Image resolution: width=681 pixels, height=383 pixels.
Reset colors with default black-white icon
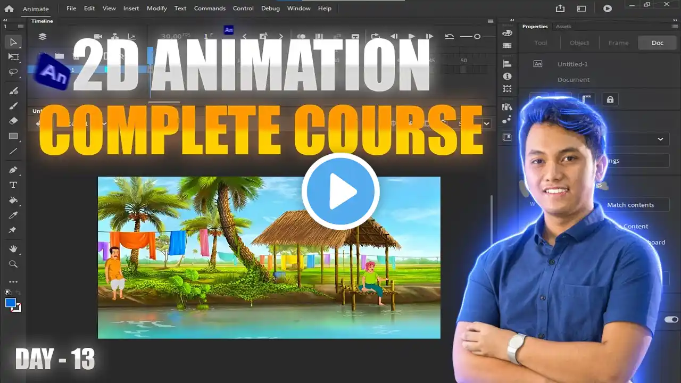8,293
